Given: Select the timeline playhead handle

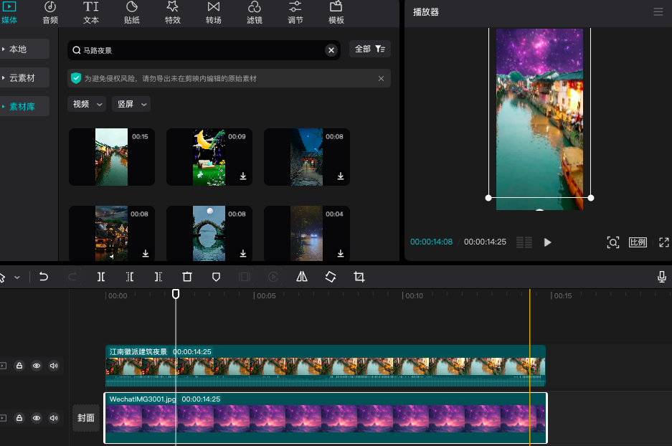Looking at the screenshot, I should [x=176, y=294].
